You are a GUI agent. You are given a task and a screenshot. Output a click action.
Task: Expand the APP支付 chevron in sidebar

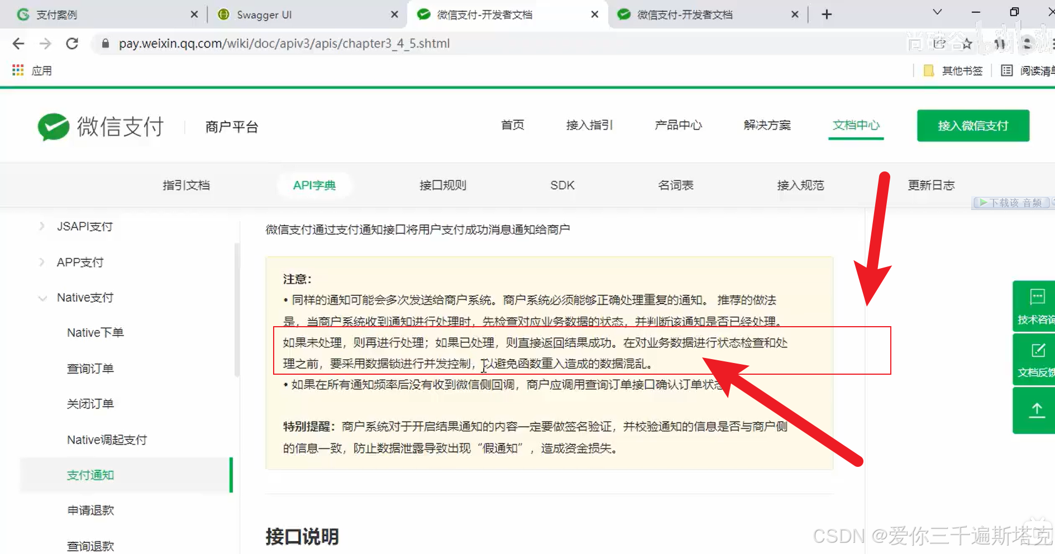click(x=42, y=262)
